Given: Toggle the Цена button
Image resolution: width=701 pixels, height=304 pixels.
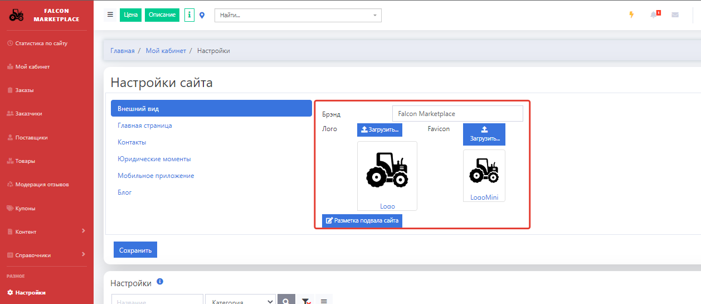Looking at the screenshot, I should click(130, 15).
